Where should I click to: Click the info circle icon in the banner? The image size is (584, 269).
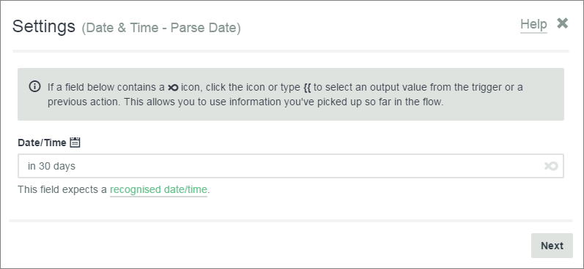34,87
